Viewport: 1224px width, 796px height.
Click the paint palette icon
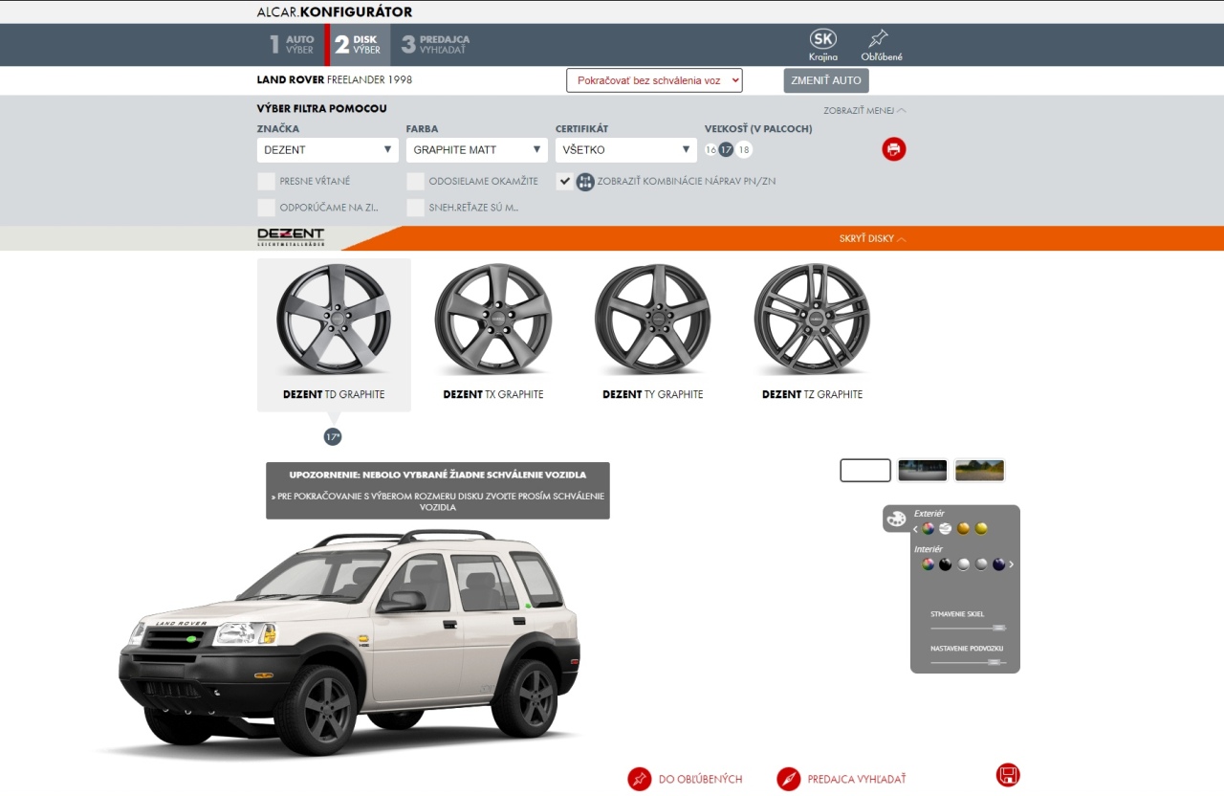click(x=896, y=518)
